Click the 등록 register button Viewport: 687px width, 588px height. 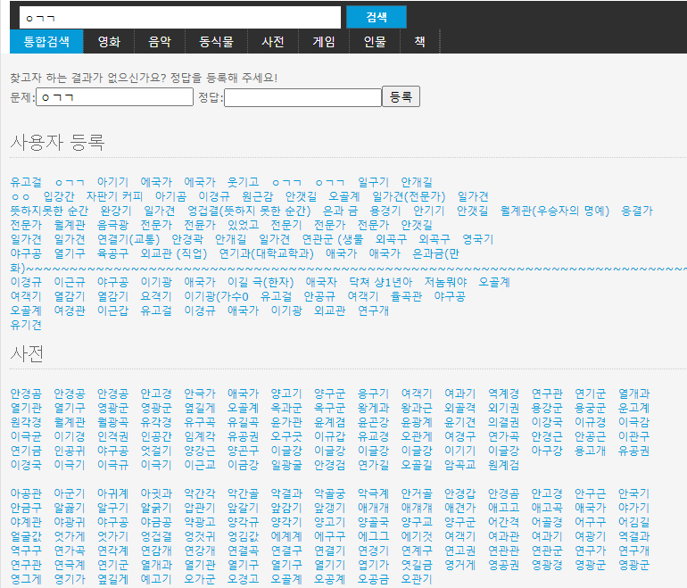[x=401, y=96]
